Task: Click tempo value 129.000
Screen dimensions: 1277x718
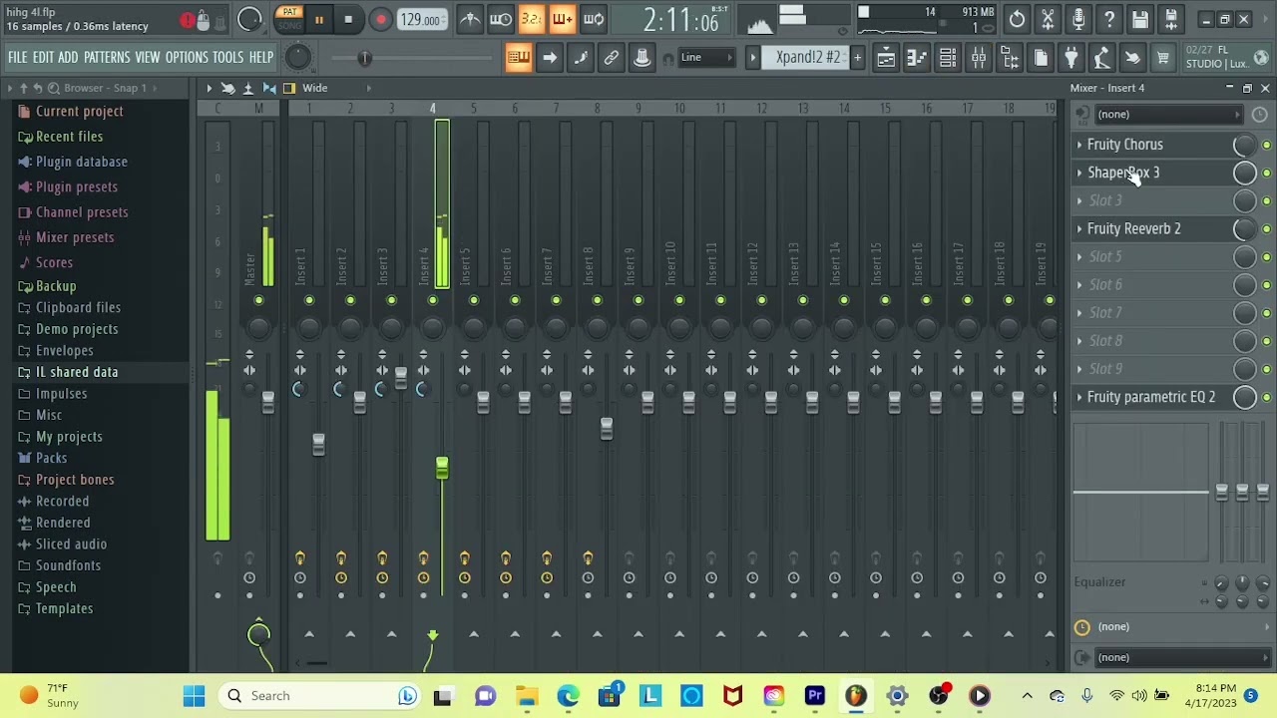Action: pos(422,19)
